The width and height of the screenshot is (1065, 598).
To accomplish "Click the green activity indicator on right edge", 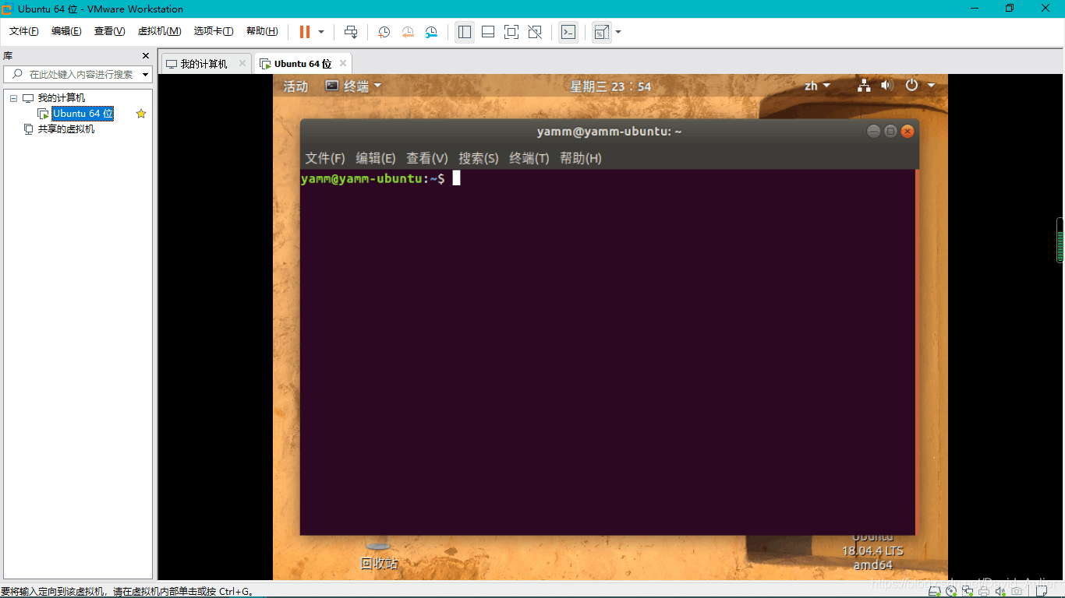I will [1060, 241].
